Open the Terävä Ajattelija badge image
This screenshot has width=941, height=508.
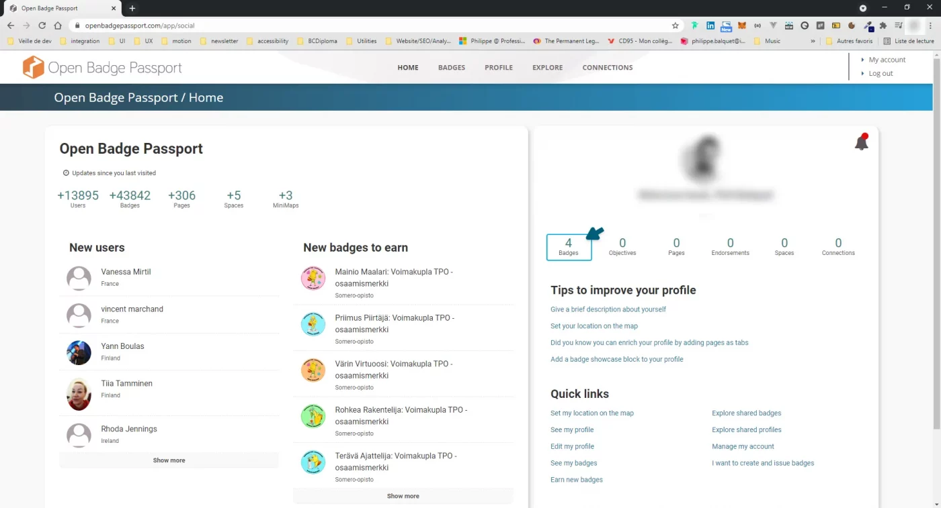click(313, 462)
